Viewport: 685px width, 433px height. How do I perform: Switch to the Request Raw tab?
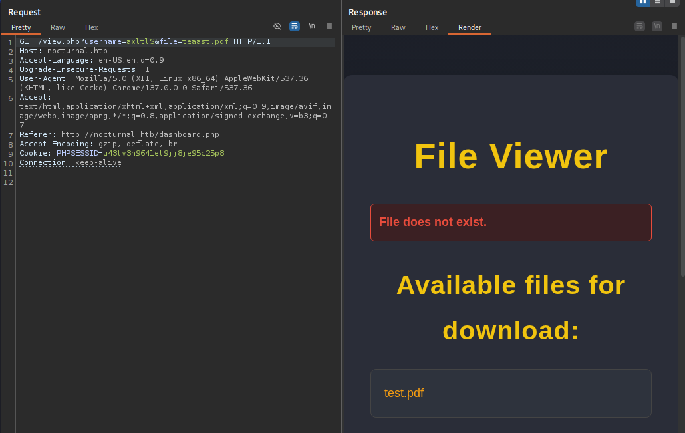[58, 27]
